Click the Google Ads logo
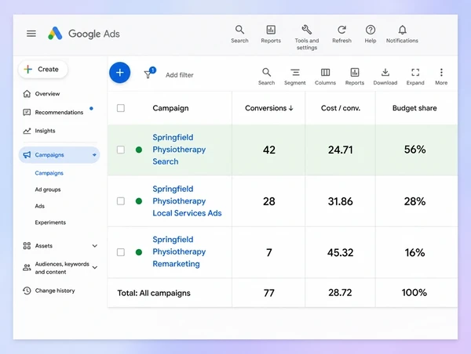The image size is (471, 354). (x=84, y=34)
